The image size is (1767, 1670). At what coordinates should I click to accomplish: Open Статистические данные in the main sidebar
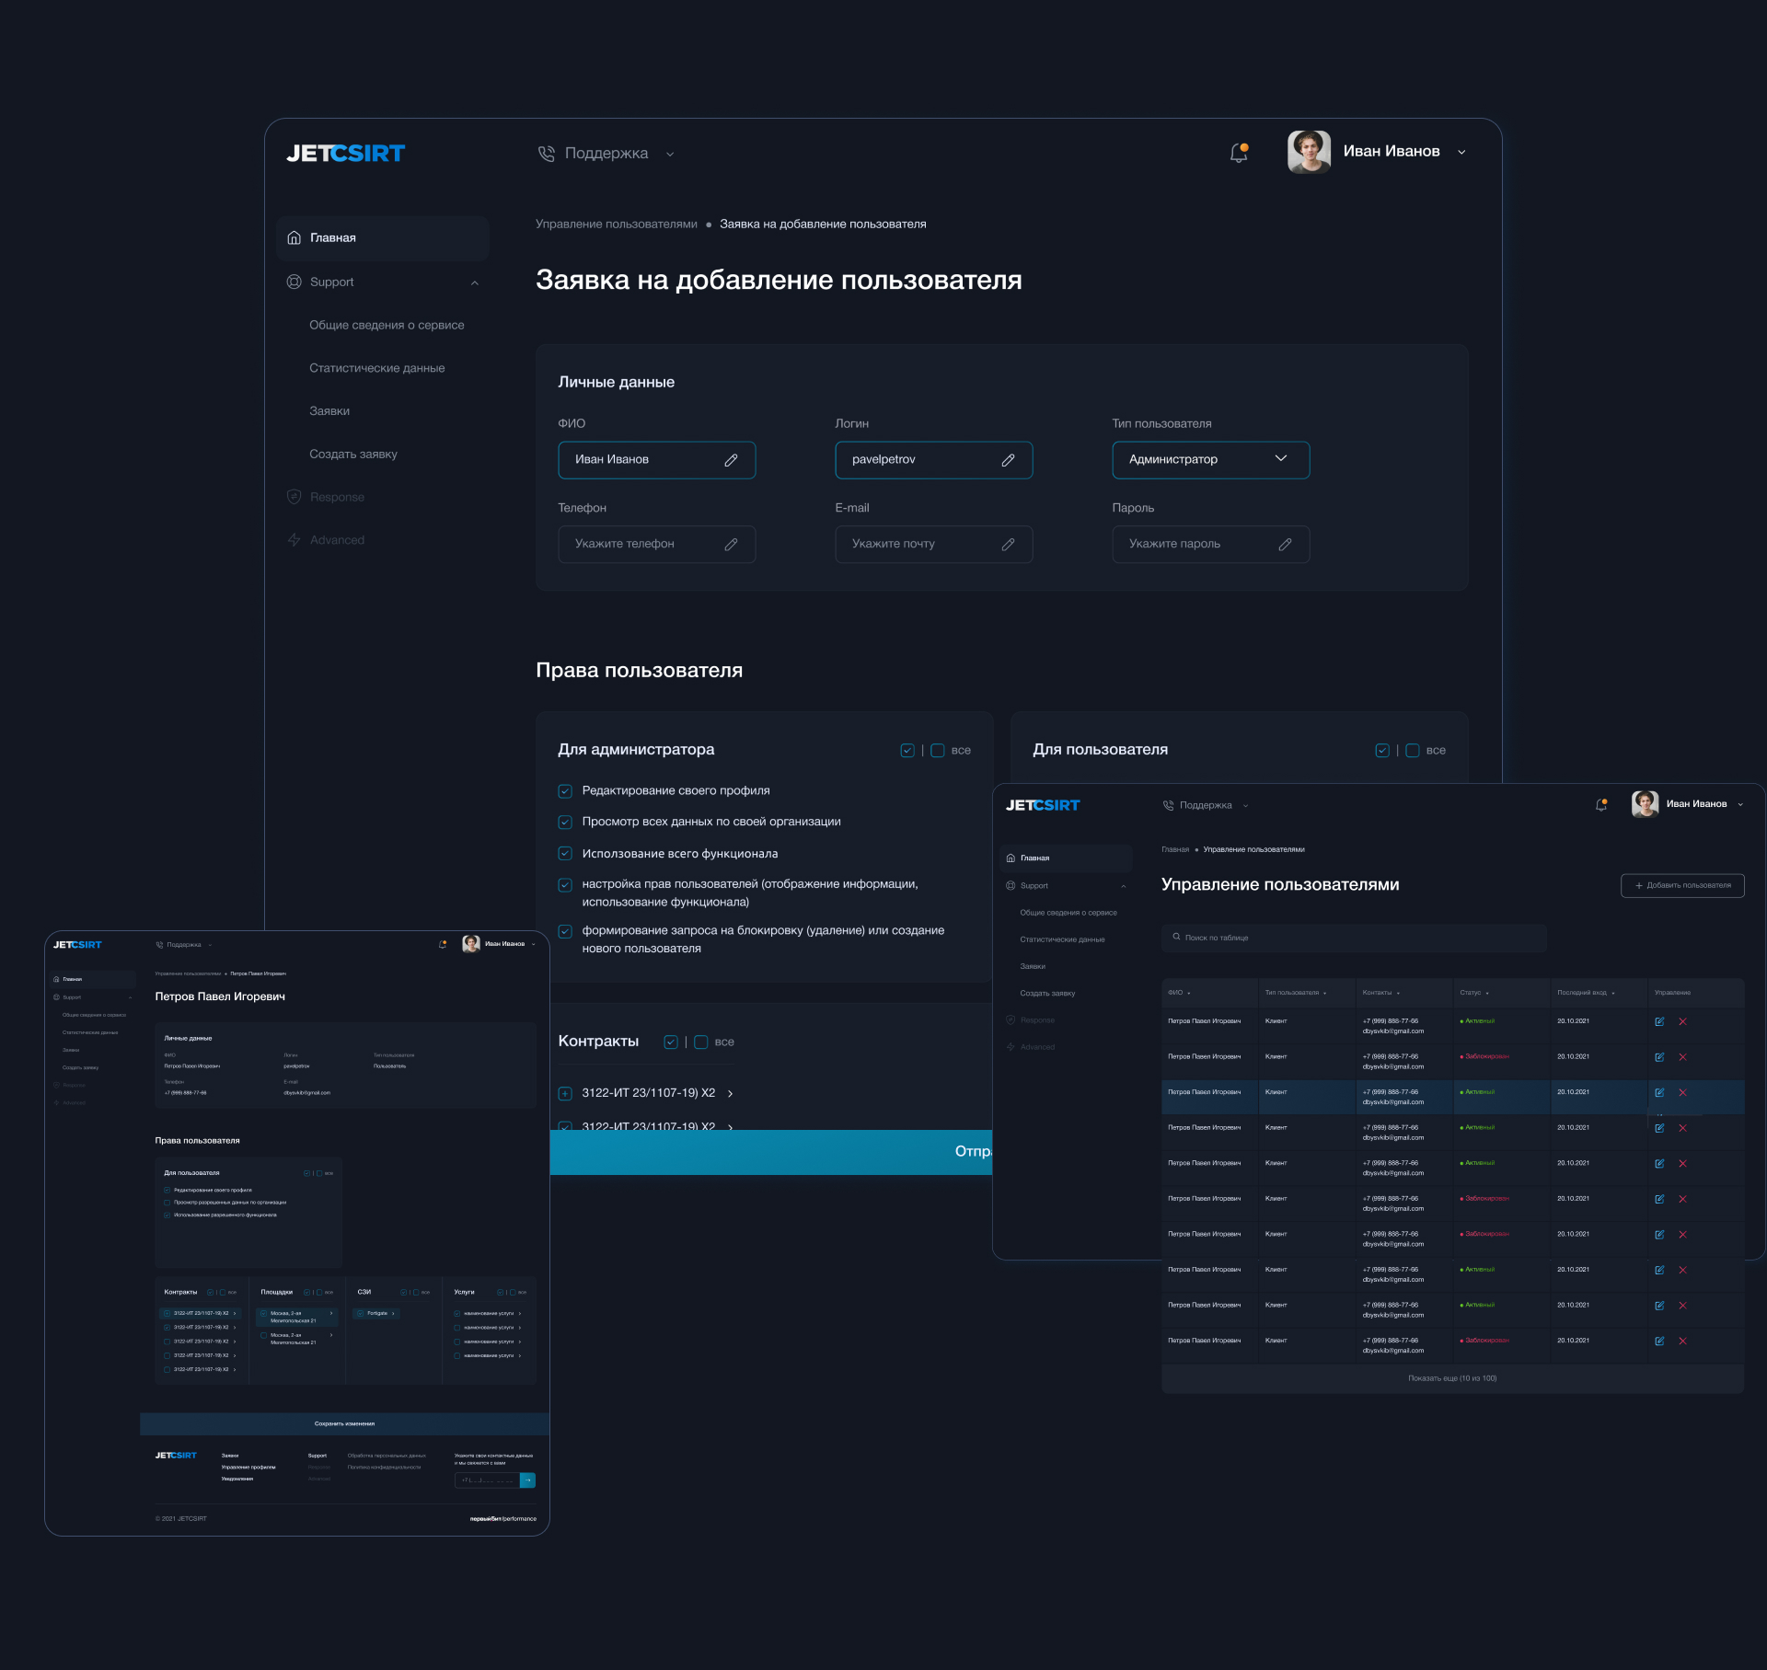click(376, 368)
